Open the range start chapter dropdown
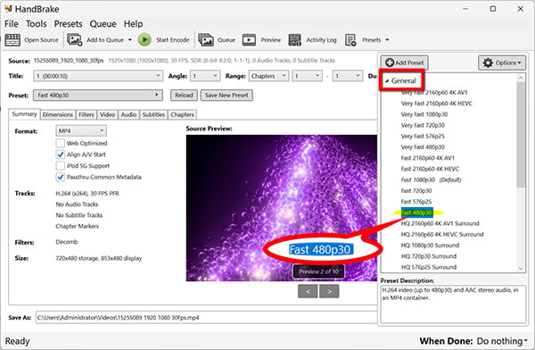535x350 pixels. (x=307, y=76)
